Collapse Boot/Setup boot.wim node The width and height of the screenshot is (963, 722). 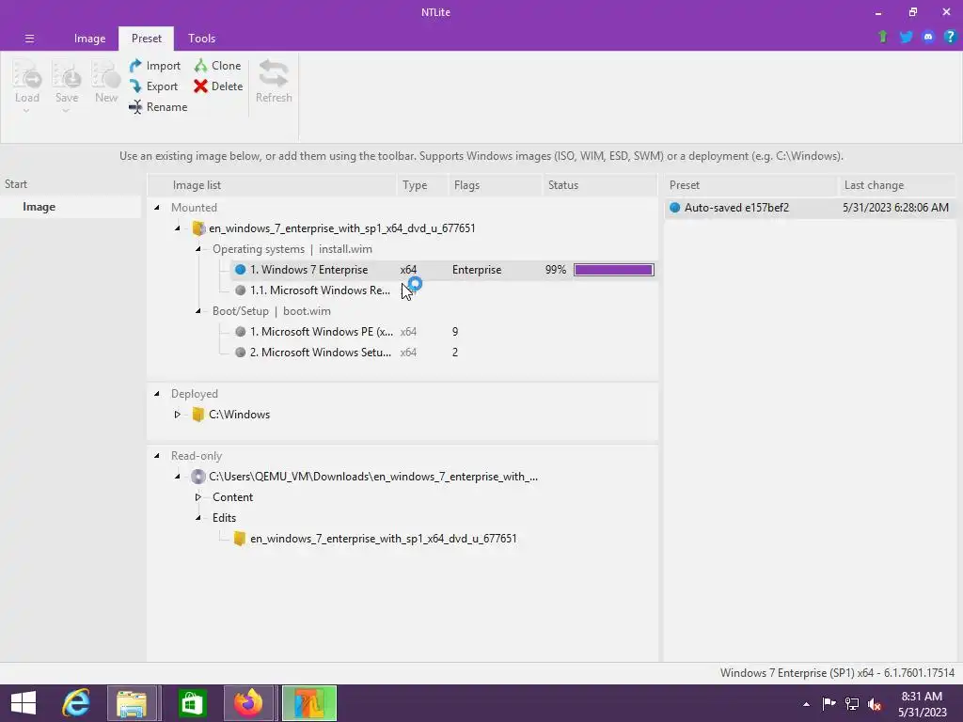point(198,311)
